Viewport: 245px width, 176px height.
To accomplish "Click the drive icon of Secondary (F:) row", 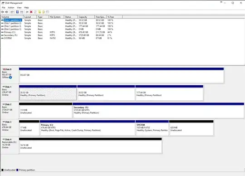I will [2, 35].
